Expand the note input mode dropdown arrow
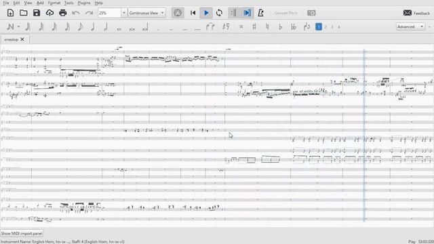 click(18, 27)
